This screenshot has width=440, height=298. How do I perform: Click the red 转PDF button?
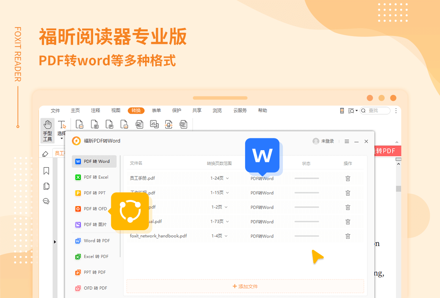pos(388,151)
